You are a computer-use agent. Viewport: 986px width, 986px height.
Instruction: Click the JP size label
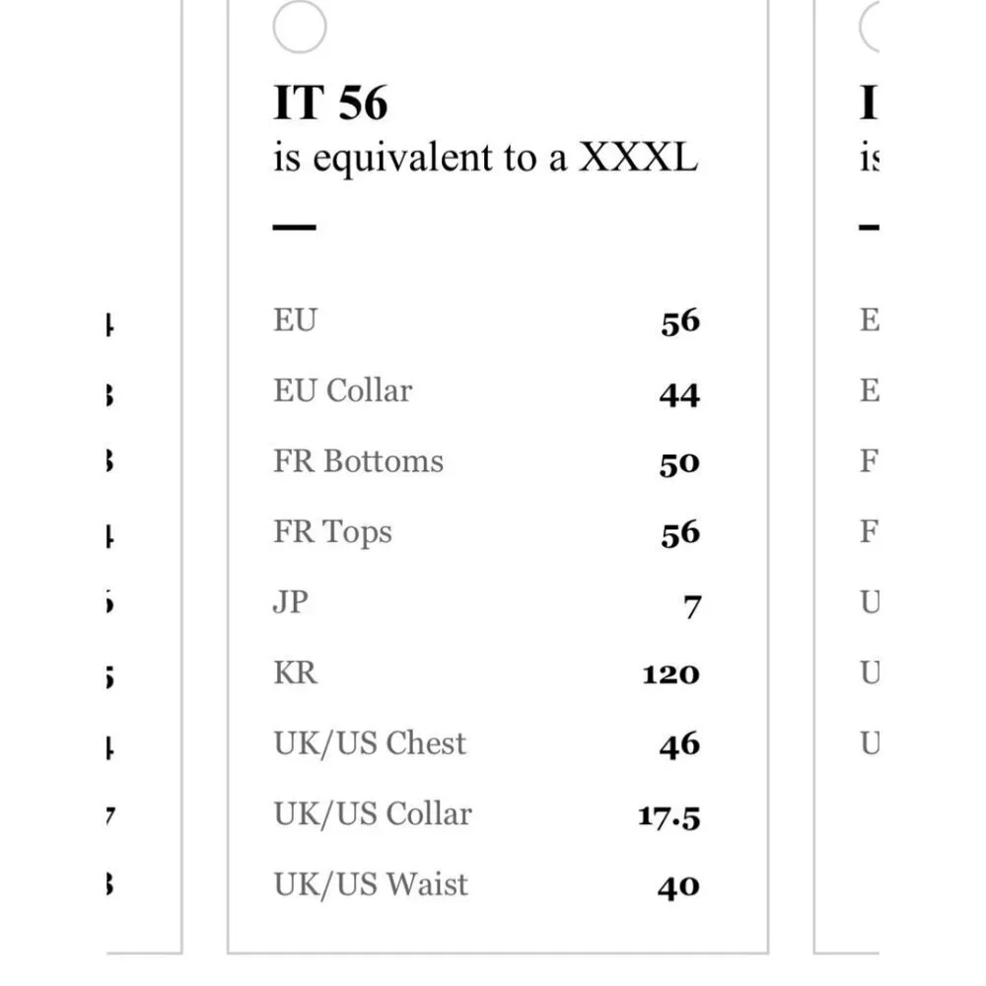[x=291, y=602]
